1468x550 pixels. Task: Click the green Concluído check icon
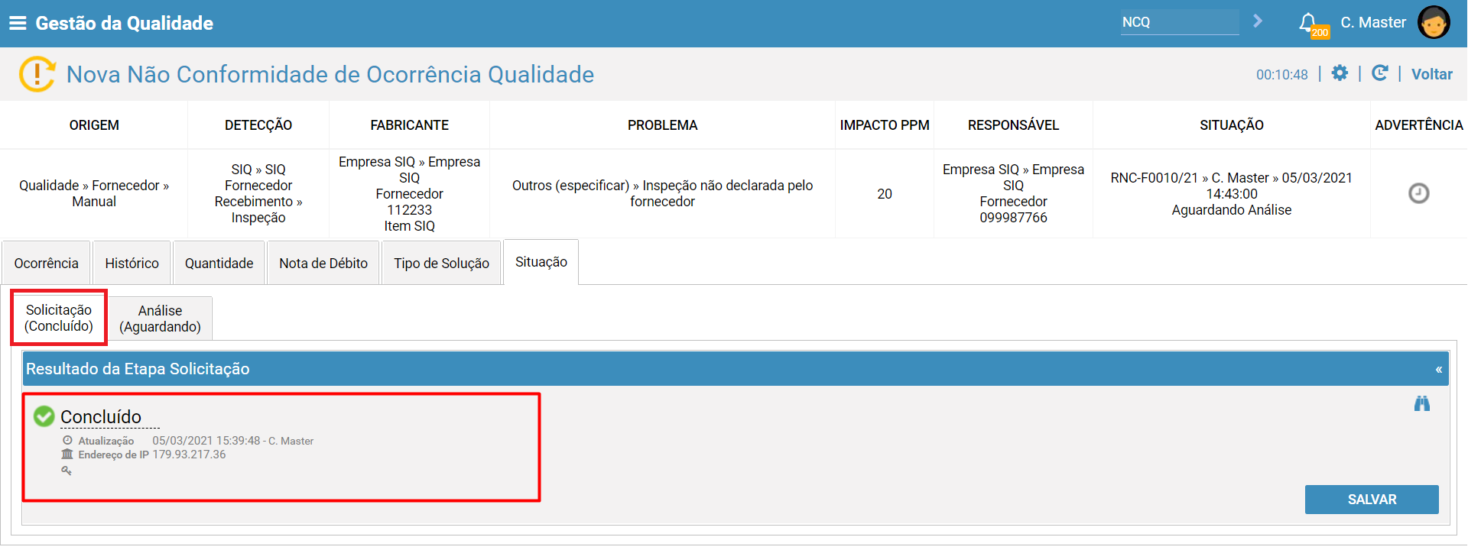point(44,416)
